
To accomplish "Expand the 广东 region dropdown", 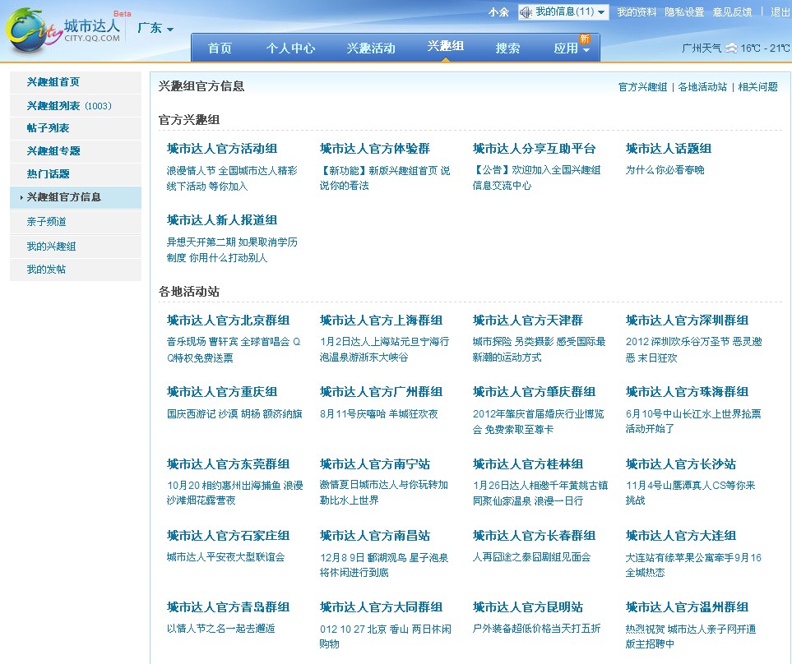I will click(x=155, y=28).
